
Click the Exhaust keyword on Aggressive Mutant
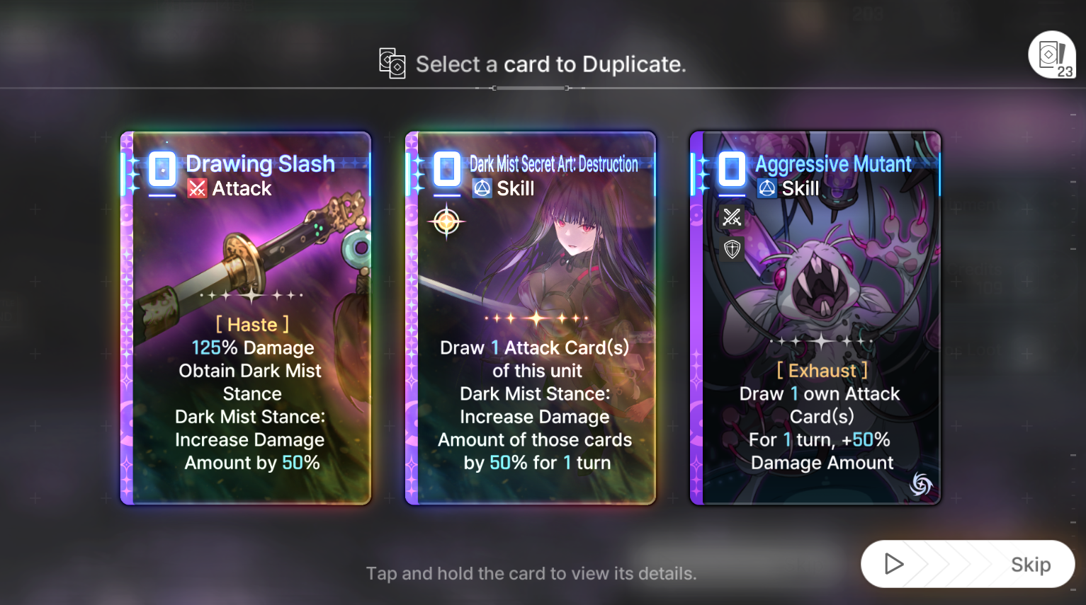pos(822,370)
